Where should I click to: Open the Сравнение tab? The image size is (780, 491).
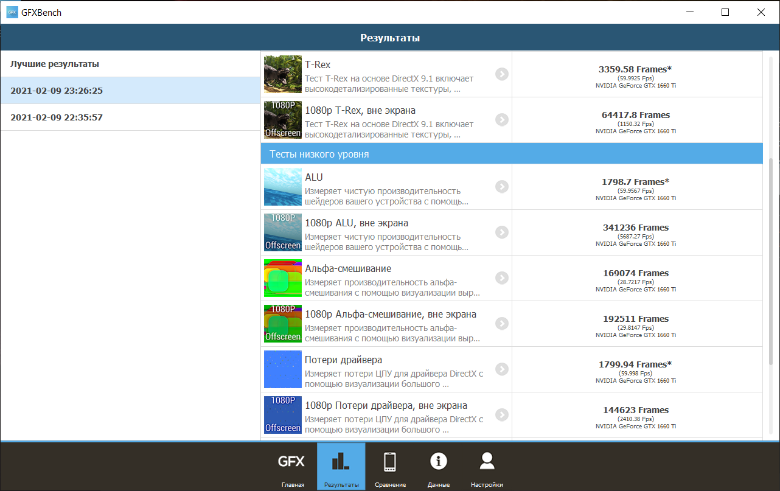pyautogui.click(x=390, y=467)
